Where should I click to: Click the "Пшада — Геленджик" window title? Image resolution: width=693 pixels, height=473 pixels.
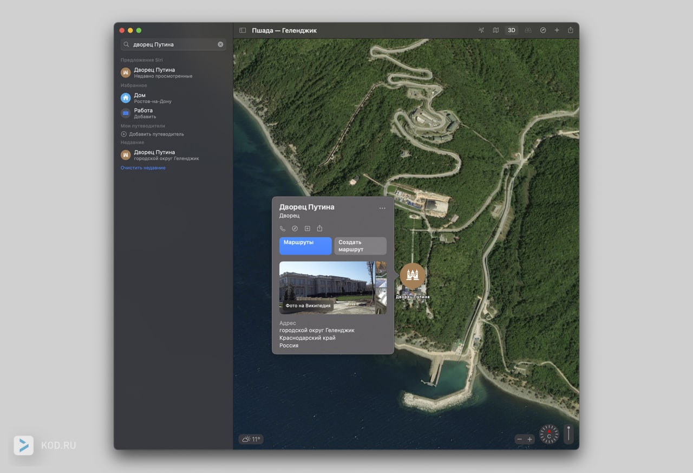tap(284, 30)
